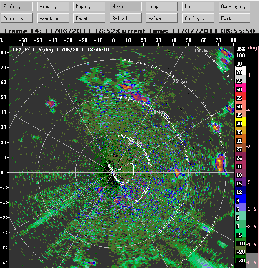Viewport: 259px width, 268px height.
Task: Select the 50 dBZ salmon swatch
Action: click(x=240, y=105)
